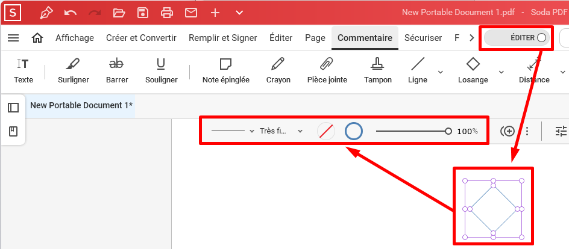Go to the Home icon
Screen dimensions: 569x249
pos(37,38)
